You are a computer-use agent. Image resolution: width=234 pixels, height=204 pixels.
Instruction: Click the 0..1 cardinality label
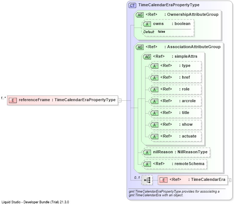[x=137, y=178]
